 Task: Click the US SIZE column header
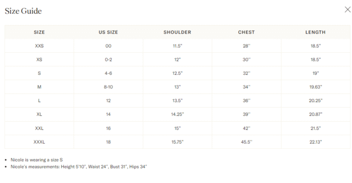click(108, 32)
